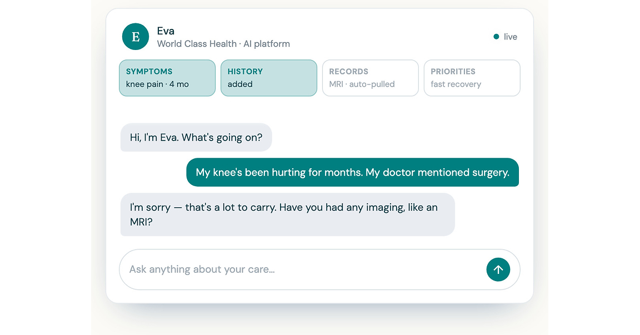Send message with the arrow-up button
Viewport: 640px width, 335px height.
[498, 269]
